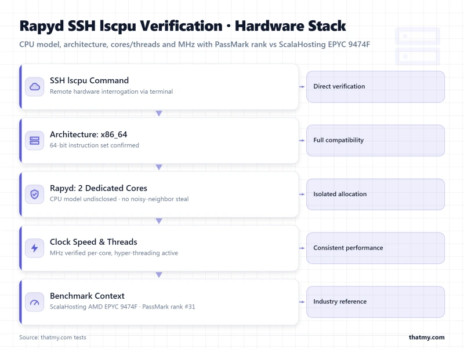Select the Direct verification box
Screen dimensions: 464x349
coord(375,87)
